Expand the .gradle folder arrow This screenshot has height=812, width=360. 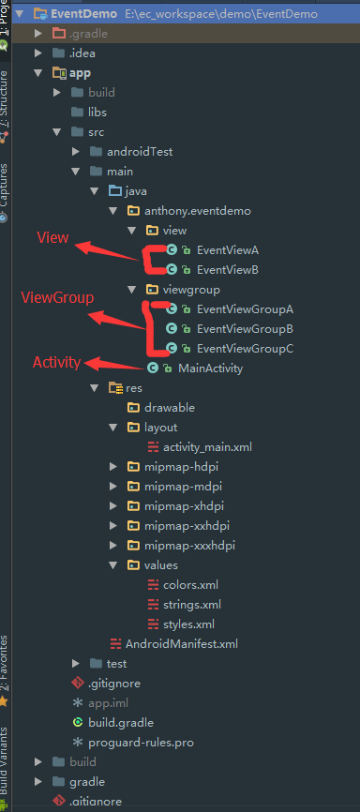[37, 34]
